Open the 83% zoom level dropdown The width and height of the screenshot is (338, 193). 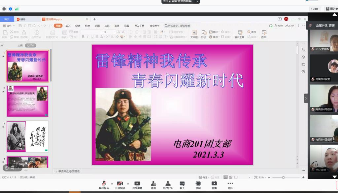tap(262, 177)
